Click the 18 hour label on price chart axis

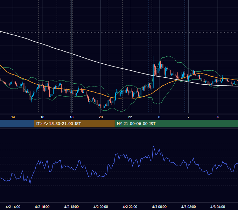pyautogui.click(x=71, y=117)
